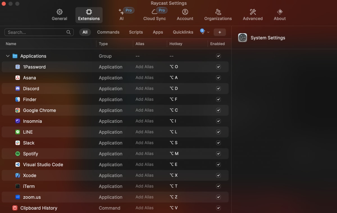337x213 pixels.
Task: Toggle Finder enabled checkbox
Action: tap(218, 99)
